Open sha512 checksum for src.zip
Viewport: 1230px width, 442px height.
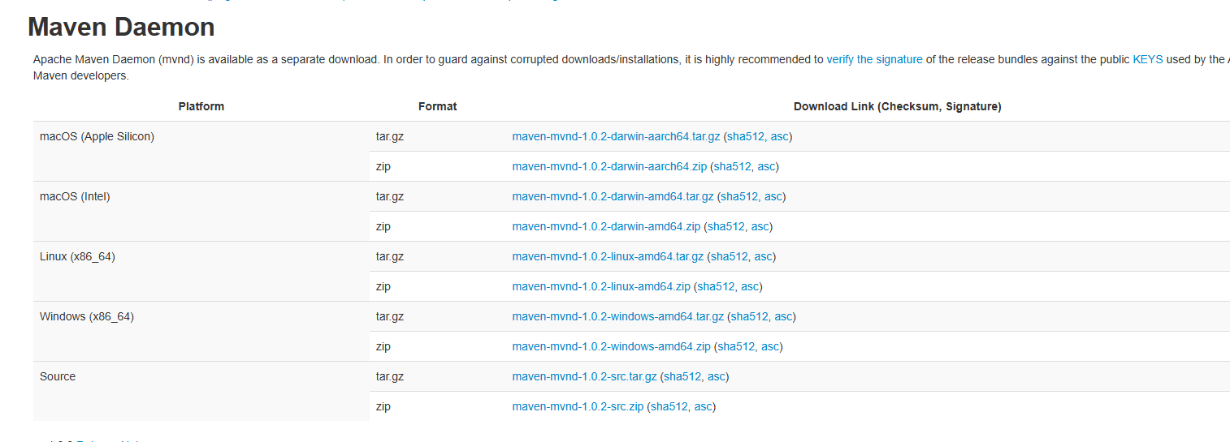669,406
